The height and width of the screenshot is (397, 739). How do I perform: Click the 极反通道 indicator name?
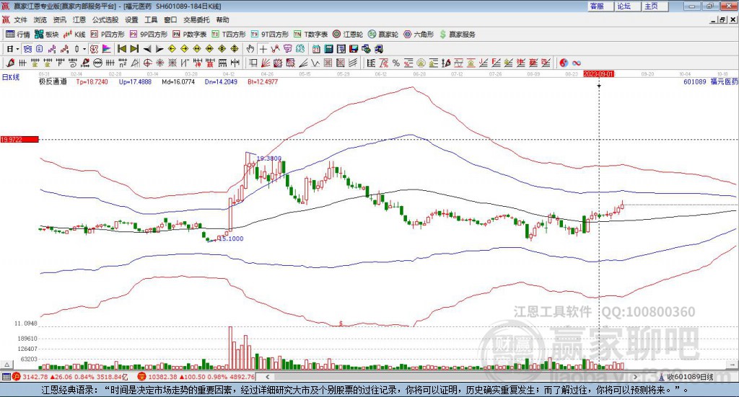53,82
